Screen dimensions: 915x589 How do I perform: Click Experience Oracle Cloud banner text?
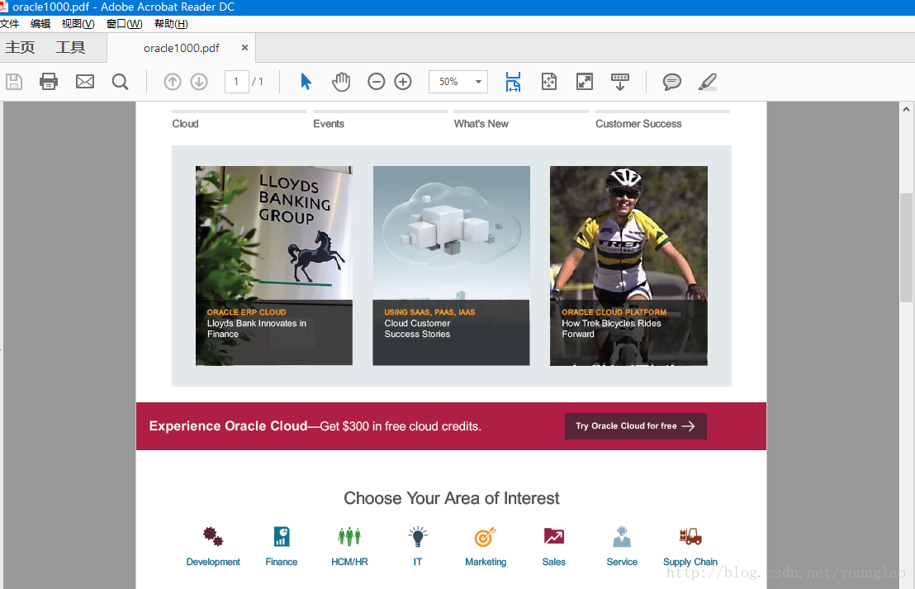pos(315,426)
